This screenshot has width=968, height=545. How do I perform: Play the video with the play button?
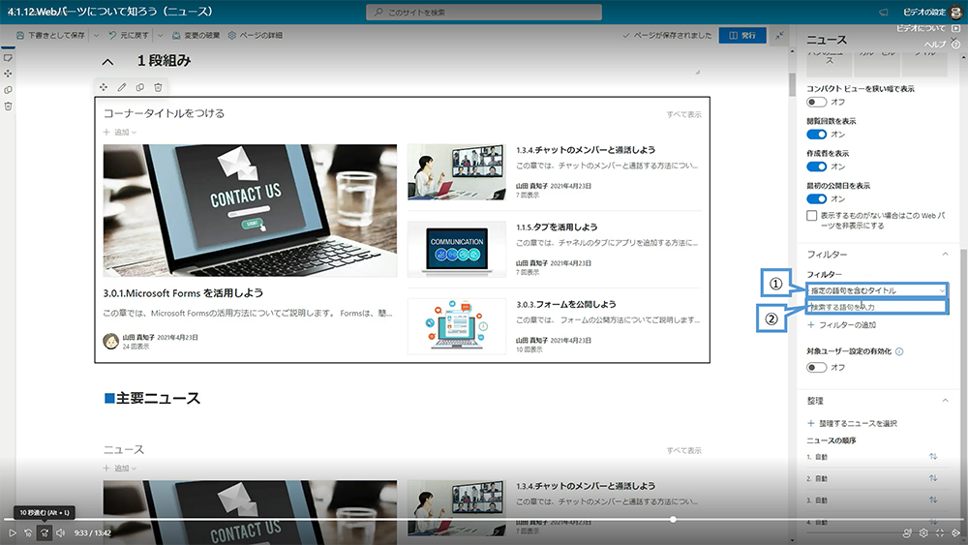pyautogui.click(x=13, y=532)
